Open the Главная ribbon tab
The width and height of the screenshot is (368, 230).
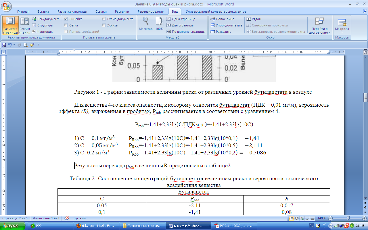click(x=23, y=11)
